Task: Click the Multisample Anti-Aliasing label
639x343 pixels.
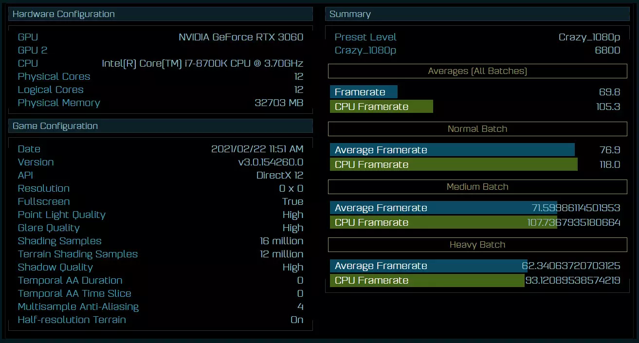Action: click(x=78, y=307)
